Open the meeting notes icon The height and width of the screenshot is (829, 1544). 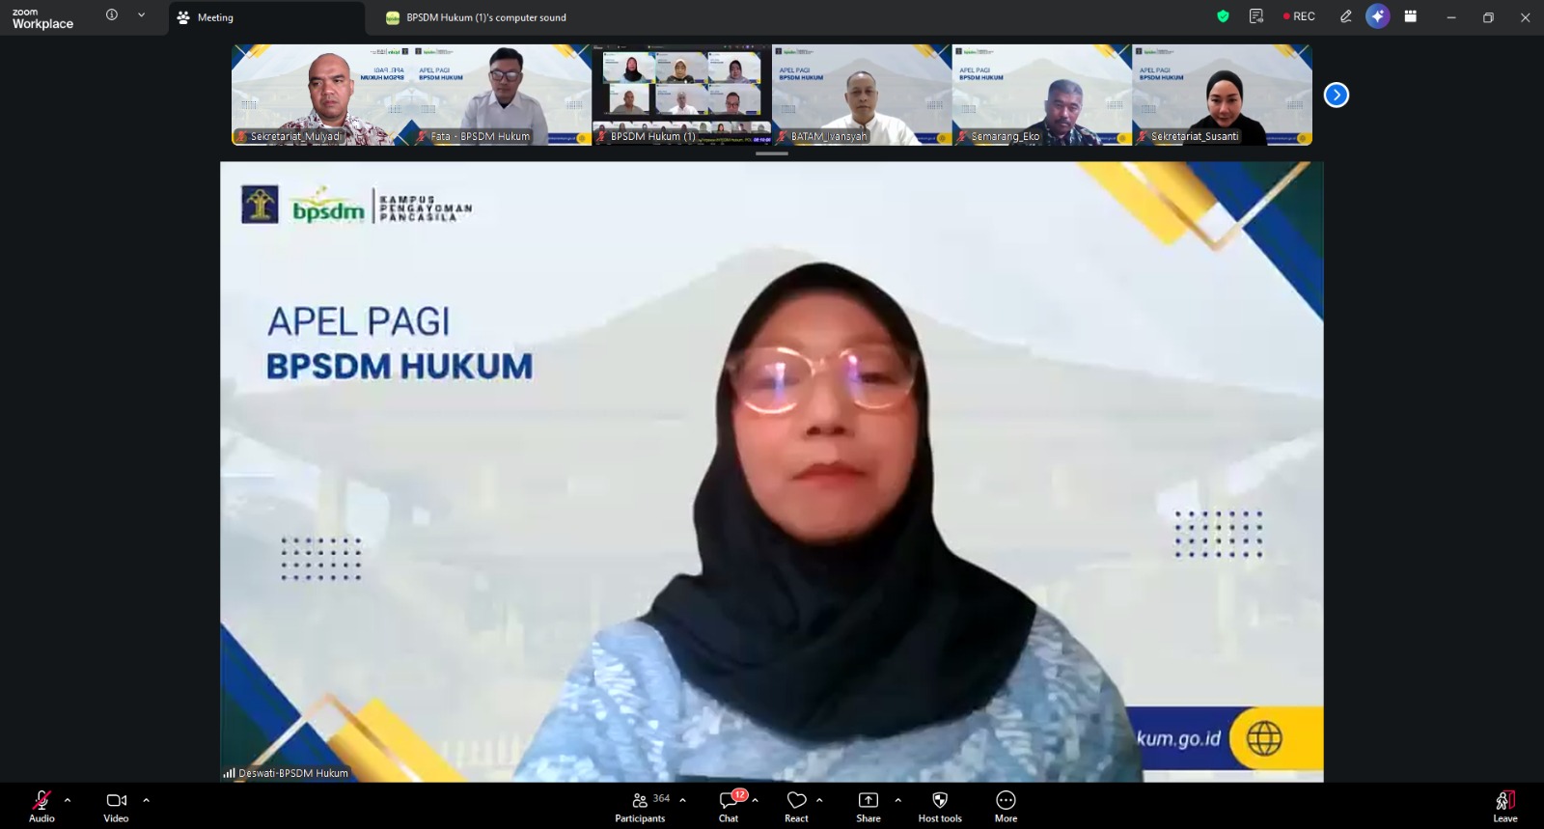(1256, 16)
